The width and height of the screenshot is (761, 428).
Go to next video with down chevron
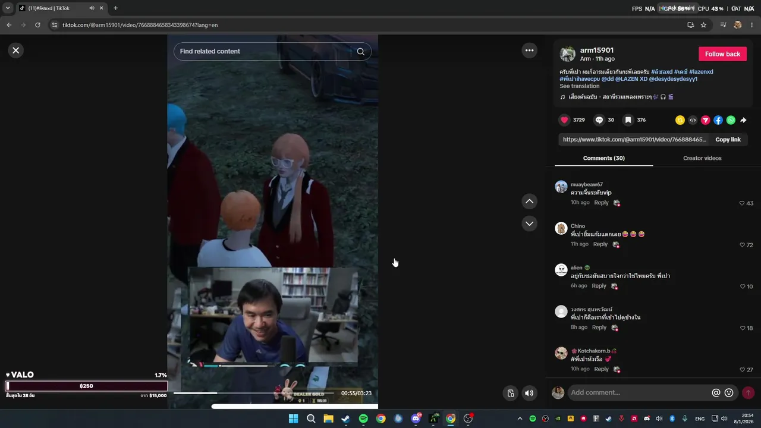[529, 224]
